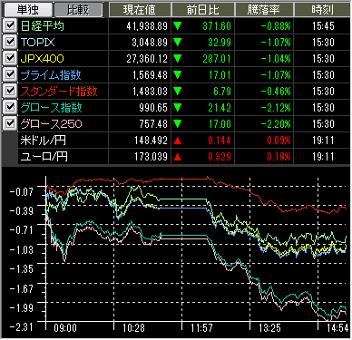Click the 時刻 column header
Image resolution: width=352 pixels, height=340 pixels.
coord(322,10)
